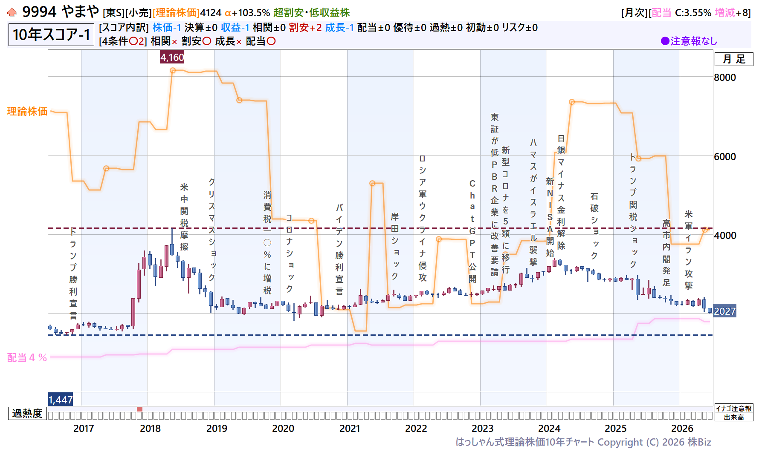The image size is (759, 449).
Task: Click the 東証が低PBR企業に改善要請 event label
Action: [x=495, y=195]
